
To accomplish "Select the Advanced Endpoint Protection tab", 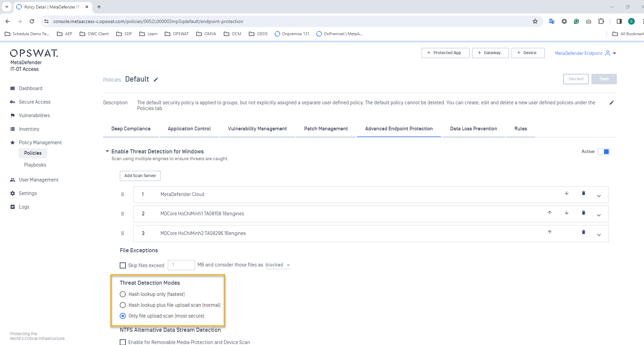I will 399,129.
